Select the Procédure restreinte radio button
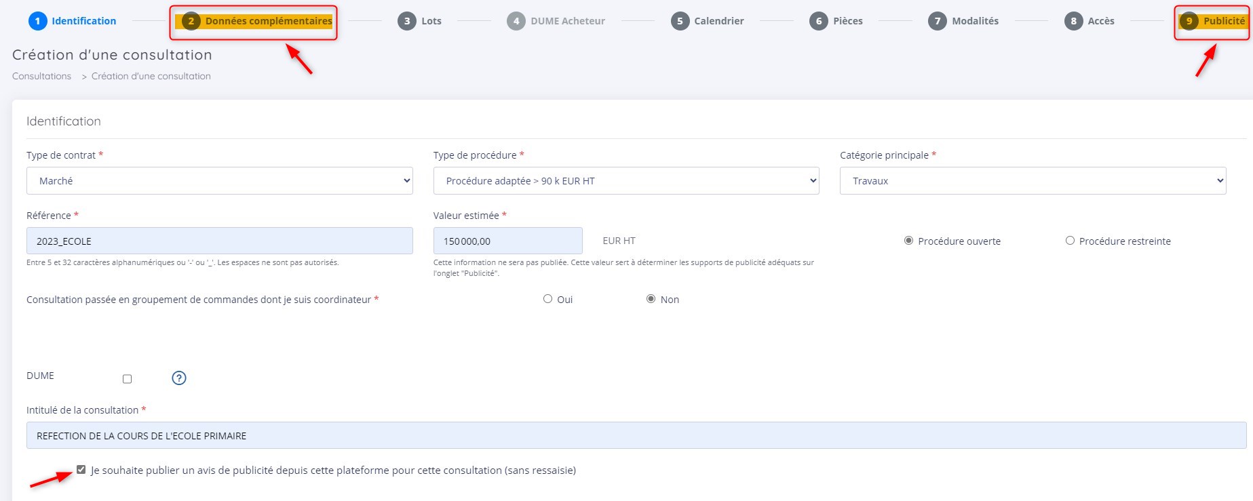This screenshot has height=501, width=1253. [1070, 241]
